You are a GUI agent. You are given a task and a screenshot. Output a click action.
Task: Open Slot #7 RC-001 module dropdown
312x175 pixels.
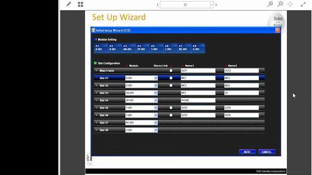pos(156,122)
